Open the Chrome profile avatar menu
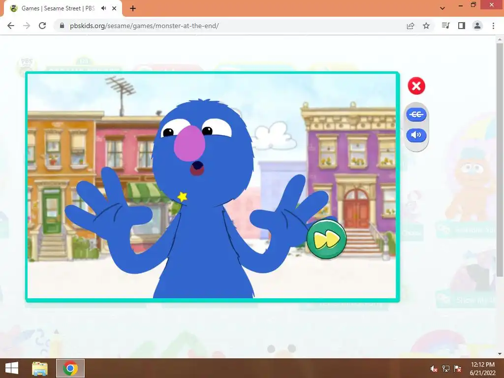The width and height of the screenshot is (504, 378). click(477, 26)
